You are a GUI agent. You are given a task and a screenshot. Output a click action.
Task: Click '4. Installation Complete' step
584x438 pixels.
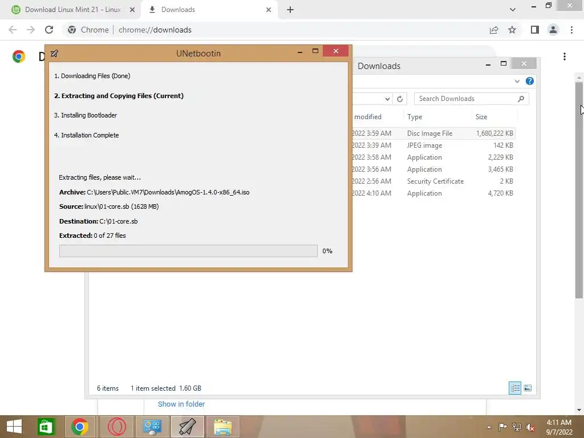87,135
